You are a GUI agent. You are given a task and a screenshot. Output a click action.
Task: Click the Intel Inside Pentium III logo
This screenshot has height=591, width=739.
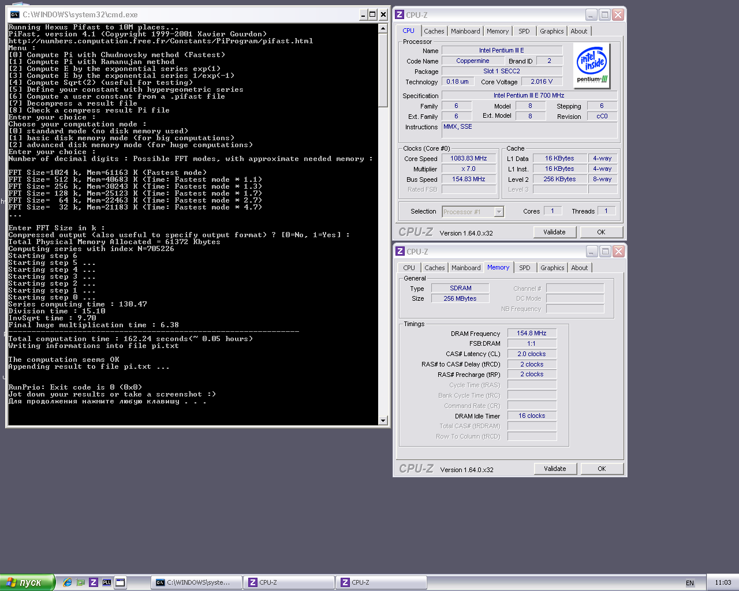click(x=592, y=67)
